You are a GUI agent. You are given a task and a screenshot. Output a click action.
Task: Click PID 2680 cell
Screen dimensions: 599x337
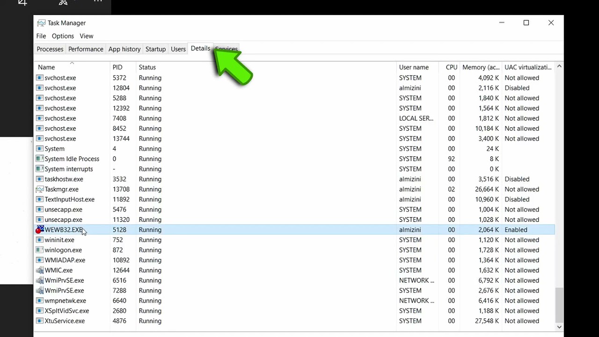click(119, 311)
